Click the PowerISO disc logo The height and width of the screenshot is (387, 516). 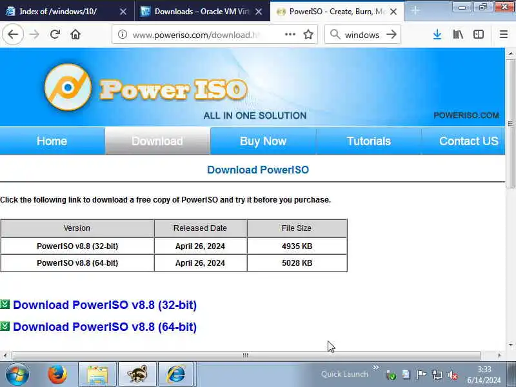pyautogui.click(x=68, y=87)
